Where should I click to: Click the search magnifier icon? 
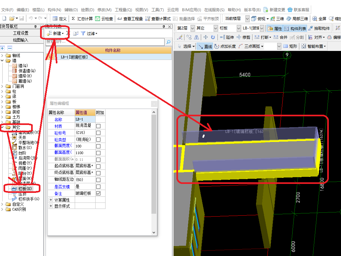[x=168, y=42]
